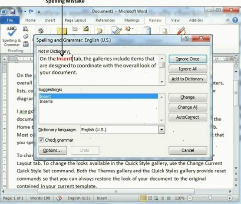Click 'Page: 1 of 1' in status bar
This screenshot has height=204, width=241.
click(13, 198)
